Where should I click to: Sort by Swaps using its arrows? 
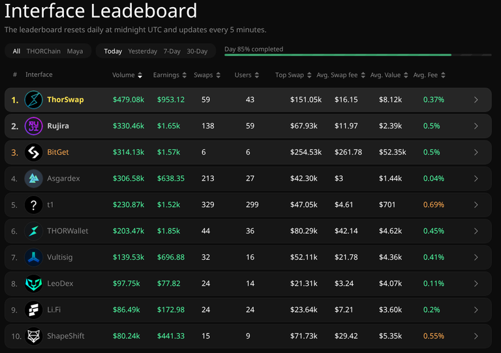tap(219, 75)
